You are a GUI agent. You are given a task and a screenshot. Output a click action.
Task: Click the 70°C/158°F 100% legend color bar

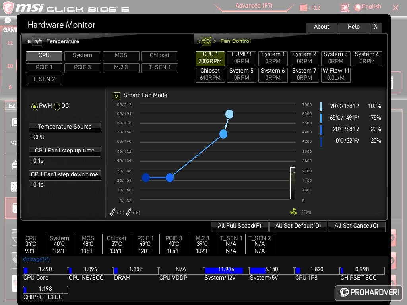click(321, 106)
